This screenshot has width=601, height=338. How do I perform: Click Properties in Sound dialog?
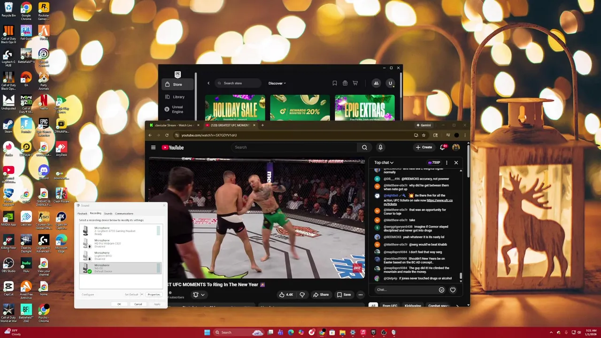[x=154, y=294]
